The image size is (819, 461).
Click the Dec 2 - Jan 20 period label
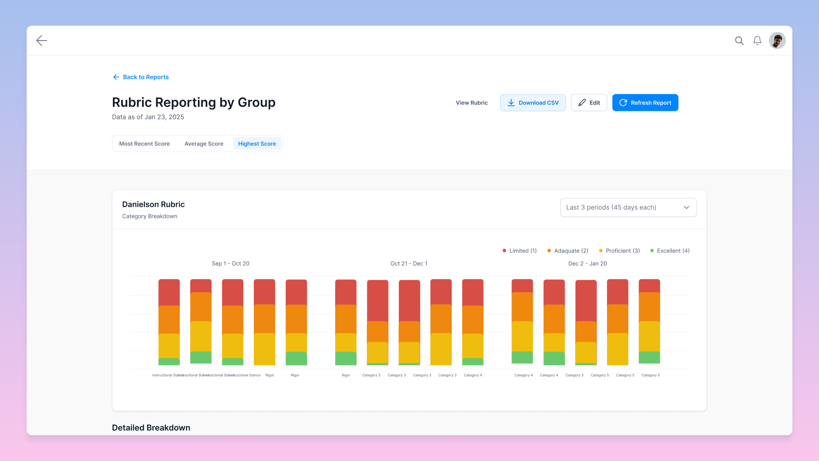pyautogui.click(x=587, y=264)
